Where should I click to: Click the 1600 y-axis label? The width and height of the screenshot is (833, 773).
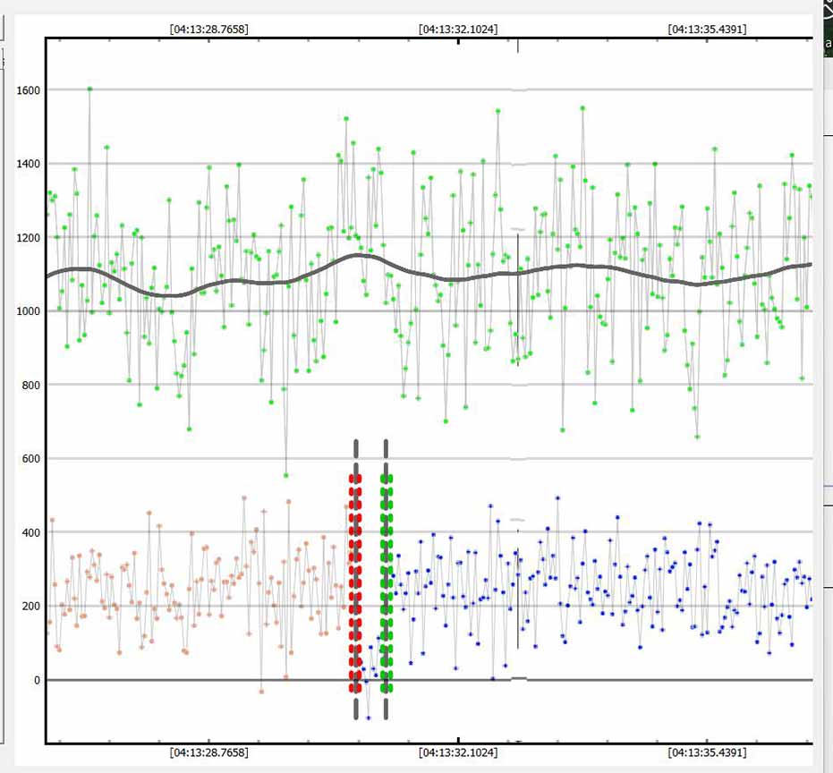(29, 90)
